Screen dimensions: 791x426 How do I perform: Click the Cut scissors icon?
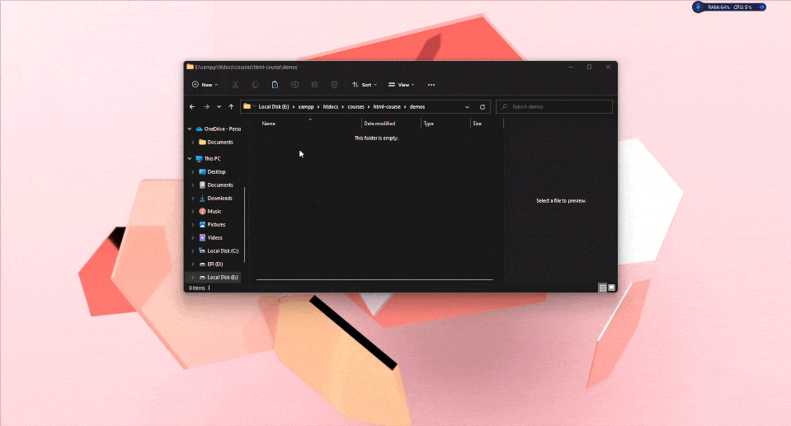235,85
